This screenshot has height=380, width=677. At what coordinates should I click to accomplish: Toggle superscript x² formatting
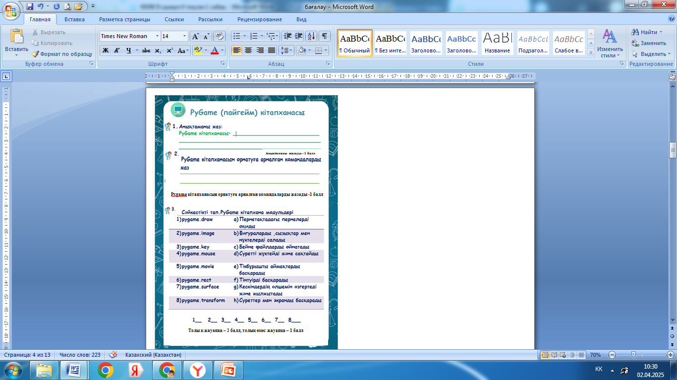169,50
